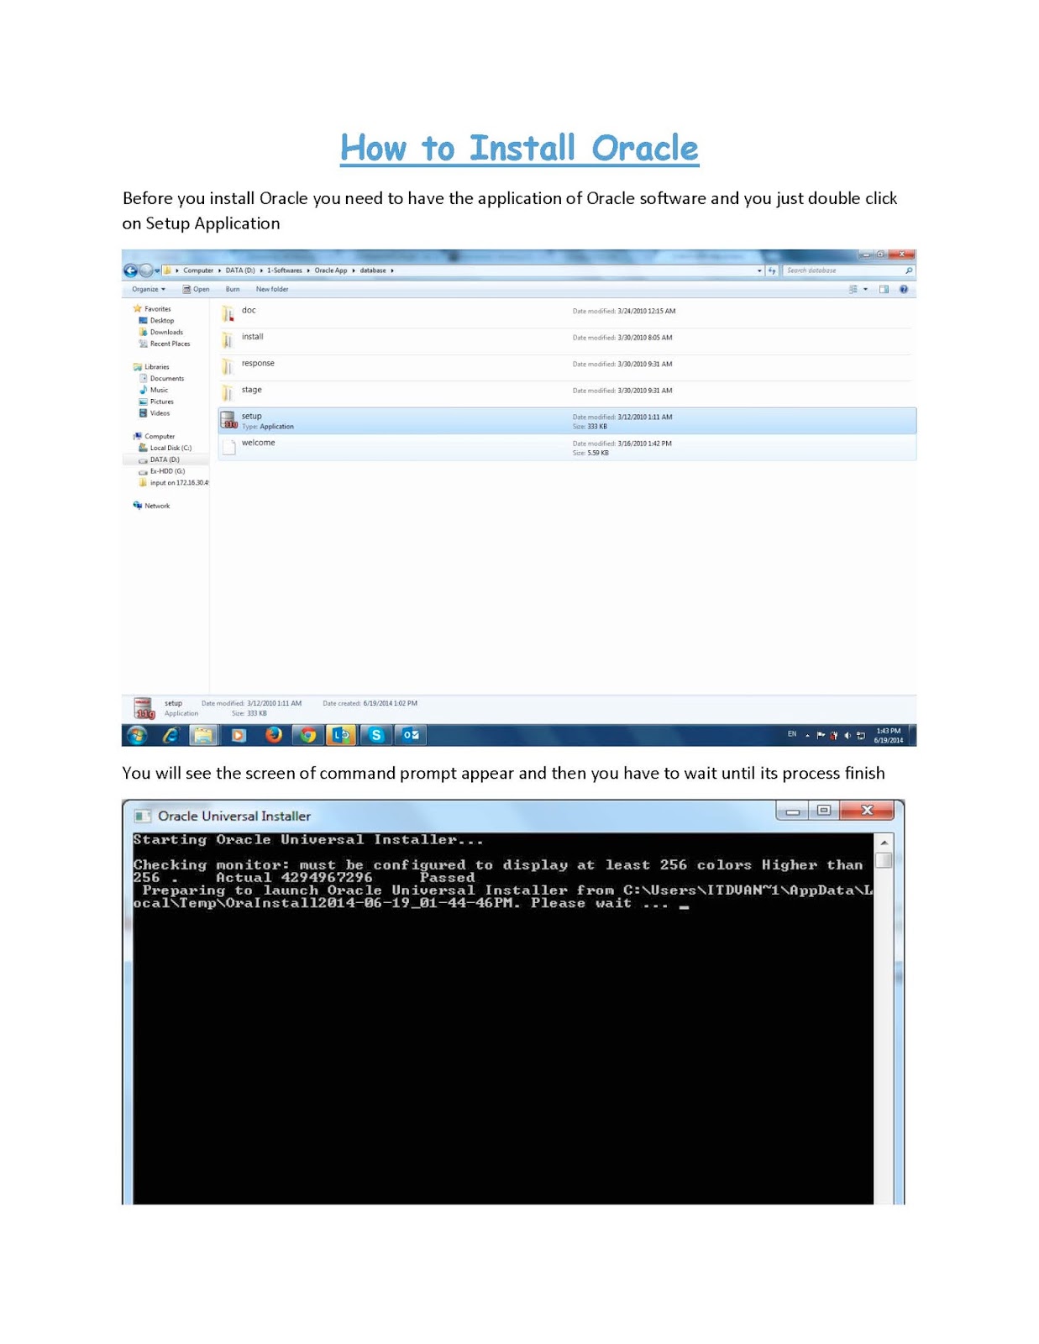Open Skype from the taskbar
1039x1344 pixels.
(x=376, y=735)
